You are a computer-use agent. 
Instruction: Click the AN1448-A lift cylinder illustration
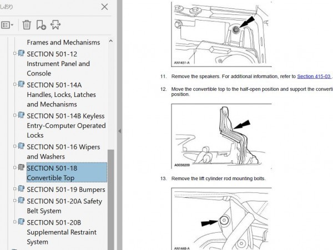point(221,219)
